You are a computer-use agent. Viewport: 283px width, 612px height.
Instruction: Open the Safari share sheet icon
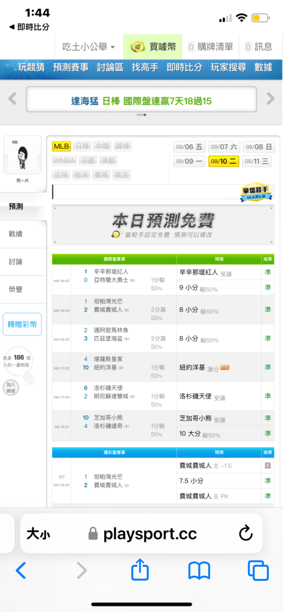[140, 569]
